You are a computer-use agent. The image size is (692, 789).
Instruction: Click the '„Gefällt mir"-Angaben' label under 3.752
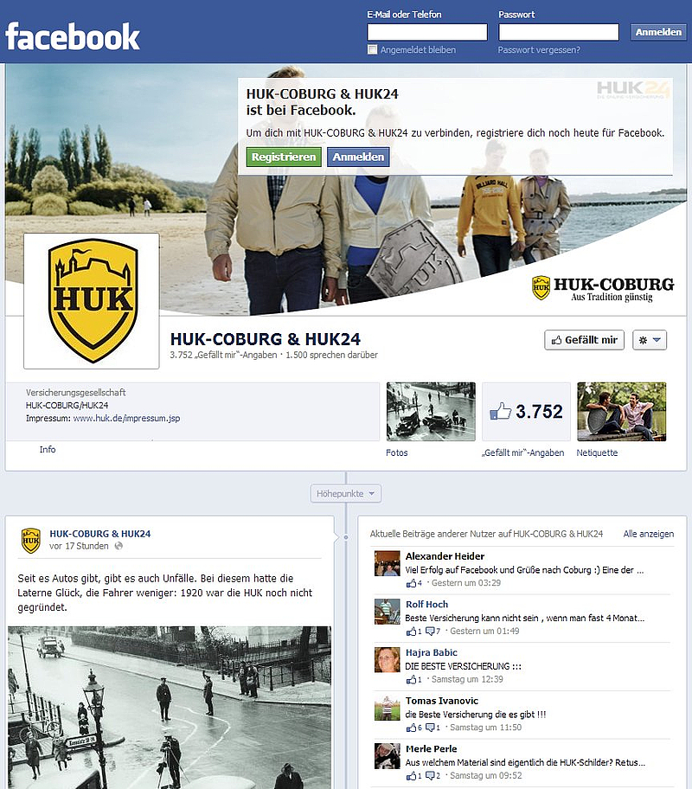pyautogui.click(x=523, y=452)
